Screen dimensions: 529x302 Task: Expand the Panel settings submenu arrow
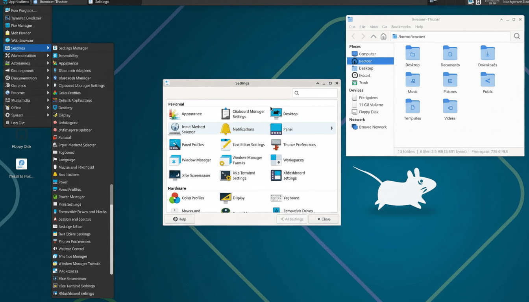click(332, 129)
